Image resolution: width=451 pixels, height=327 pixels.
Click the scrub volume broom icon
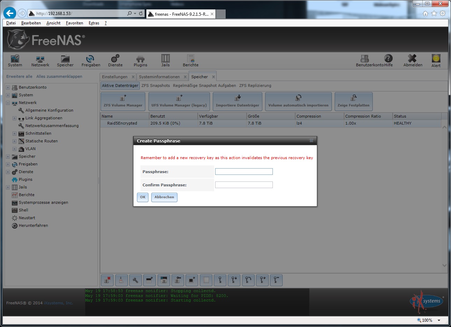coord(121,280)
